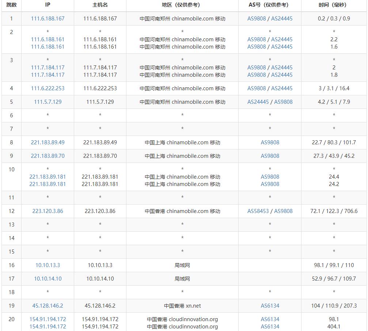This screenshot has height=331, width=368.
Task: Select the 地区（仅供参考） column header
Action: 182,5
